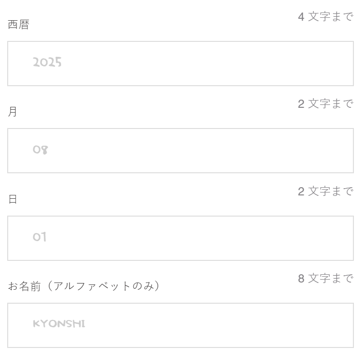Click the 西暦 year input field
This screenshot has width=364, height=360.
tap(181, 64)
